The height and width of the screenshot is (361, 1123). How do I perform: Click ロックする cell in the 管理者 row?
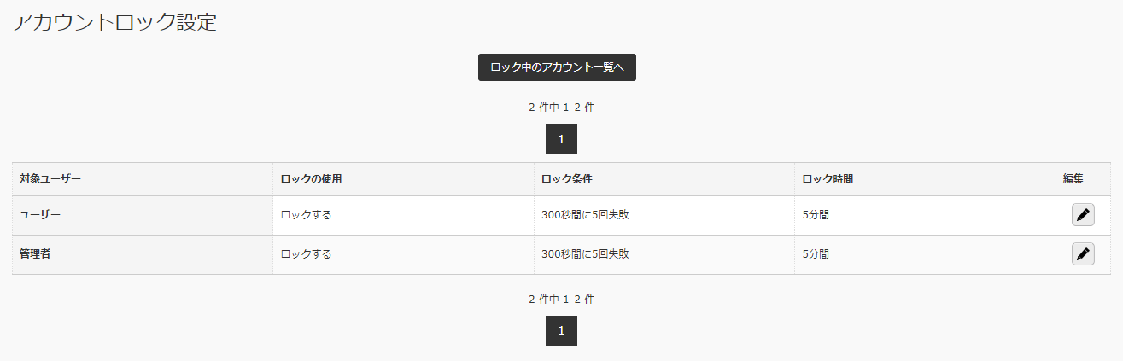click(307, 254)
